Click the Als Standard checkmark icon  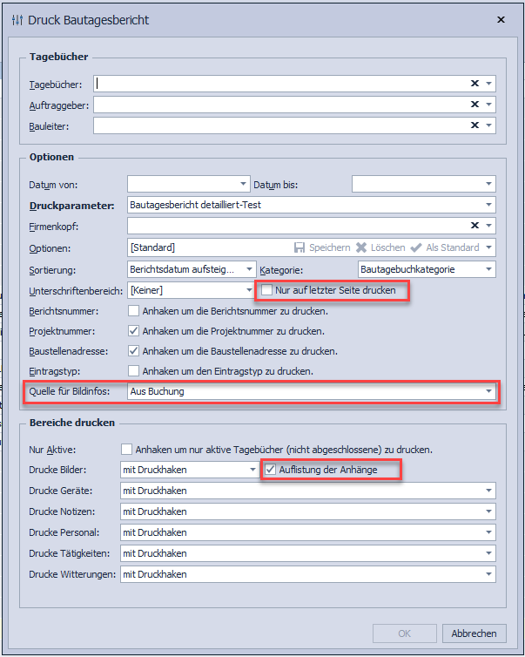pos(416,247)
